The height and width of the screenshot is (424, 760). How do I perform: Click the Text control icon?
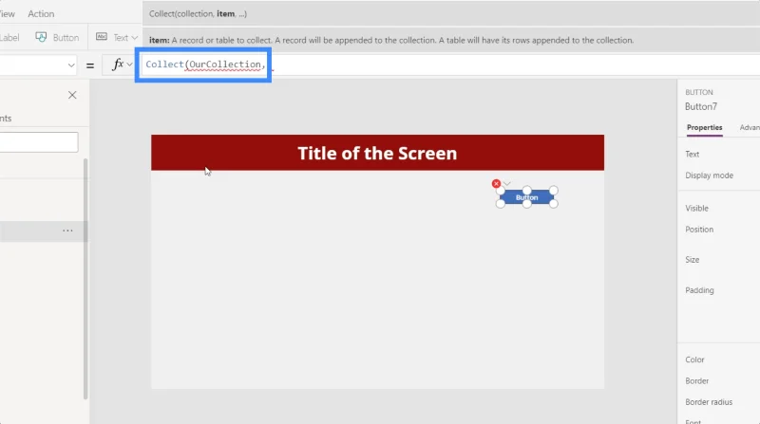[x=102, y=37]
